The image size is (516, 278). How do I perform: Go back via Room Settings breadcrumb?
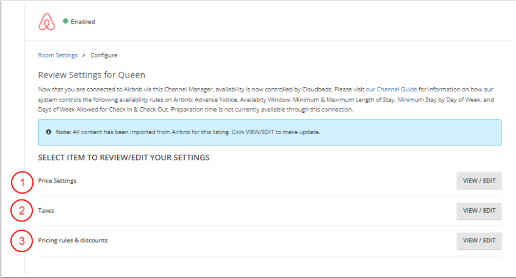tap(58, 55)
